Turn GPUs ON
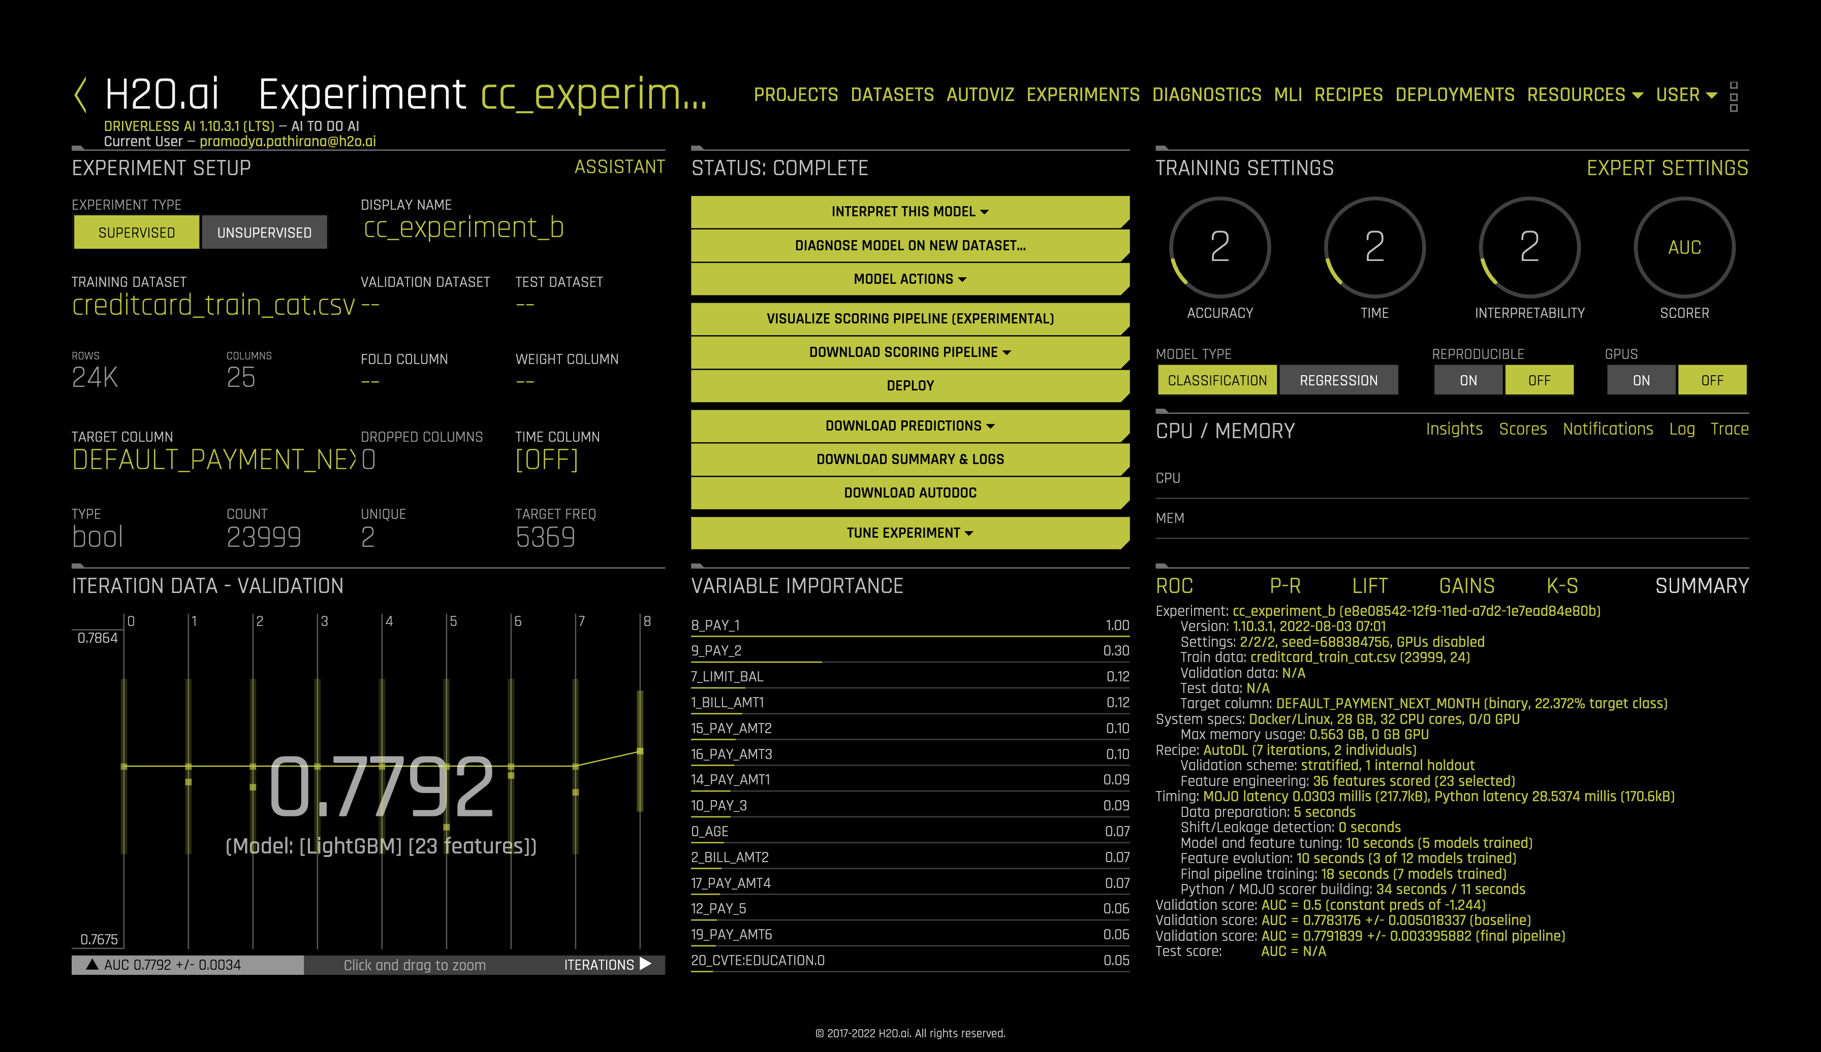 tap(1641, 380)
